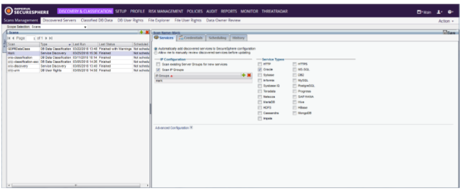
Task: Open the ThreatRadar menu
Action: pyautogui.click(x=274, y=11)
